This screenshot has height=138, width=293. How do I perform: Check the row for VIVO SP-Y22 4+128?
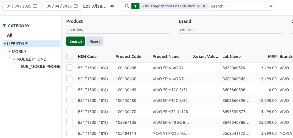pyautogui.click(x=69, y=111)
